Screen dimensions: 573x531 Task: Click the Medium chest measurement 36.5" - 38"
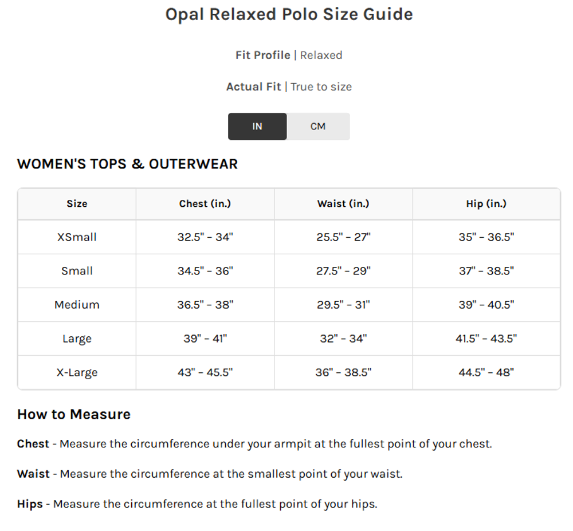coord(205,305)
